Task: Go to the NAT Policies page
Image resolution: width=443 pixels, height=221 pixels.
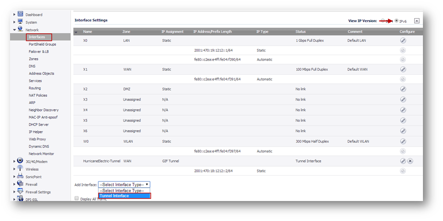Action: (x=38, y=95)
